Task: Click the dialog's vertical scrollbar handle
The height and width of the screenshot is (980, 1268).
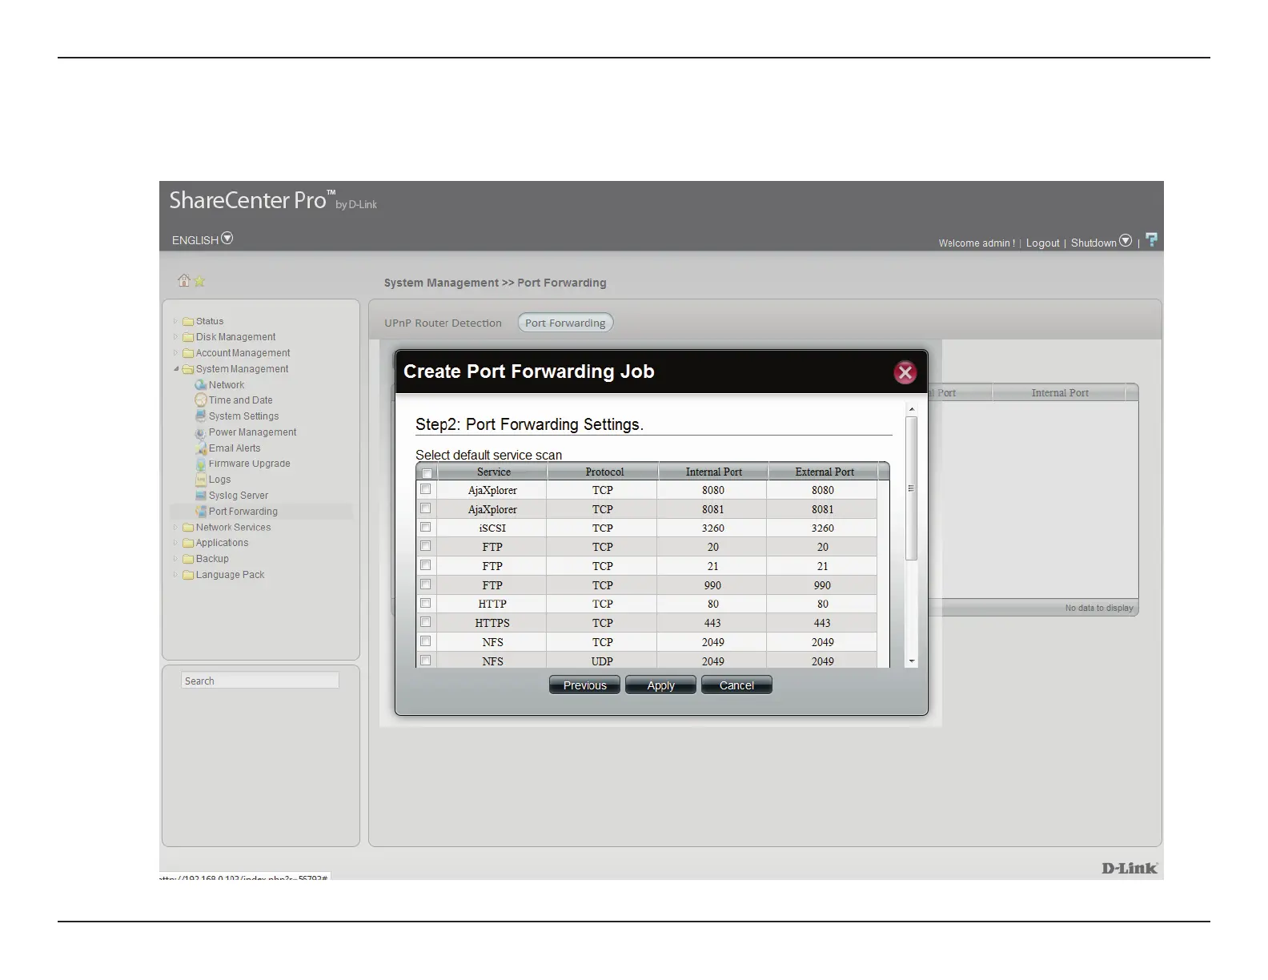Action: click(911, 488)
